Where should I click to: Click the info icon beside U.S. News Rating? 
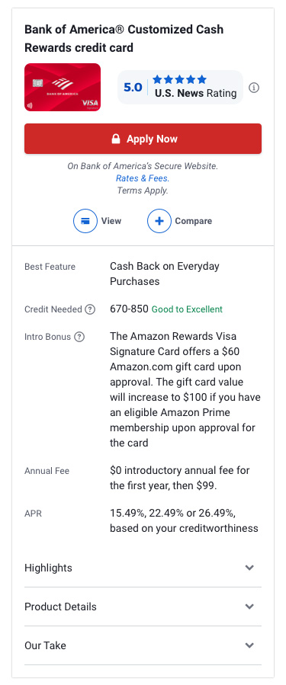click(254, 88)
